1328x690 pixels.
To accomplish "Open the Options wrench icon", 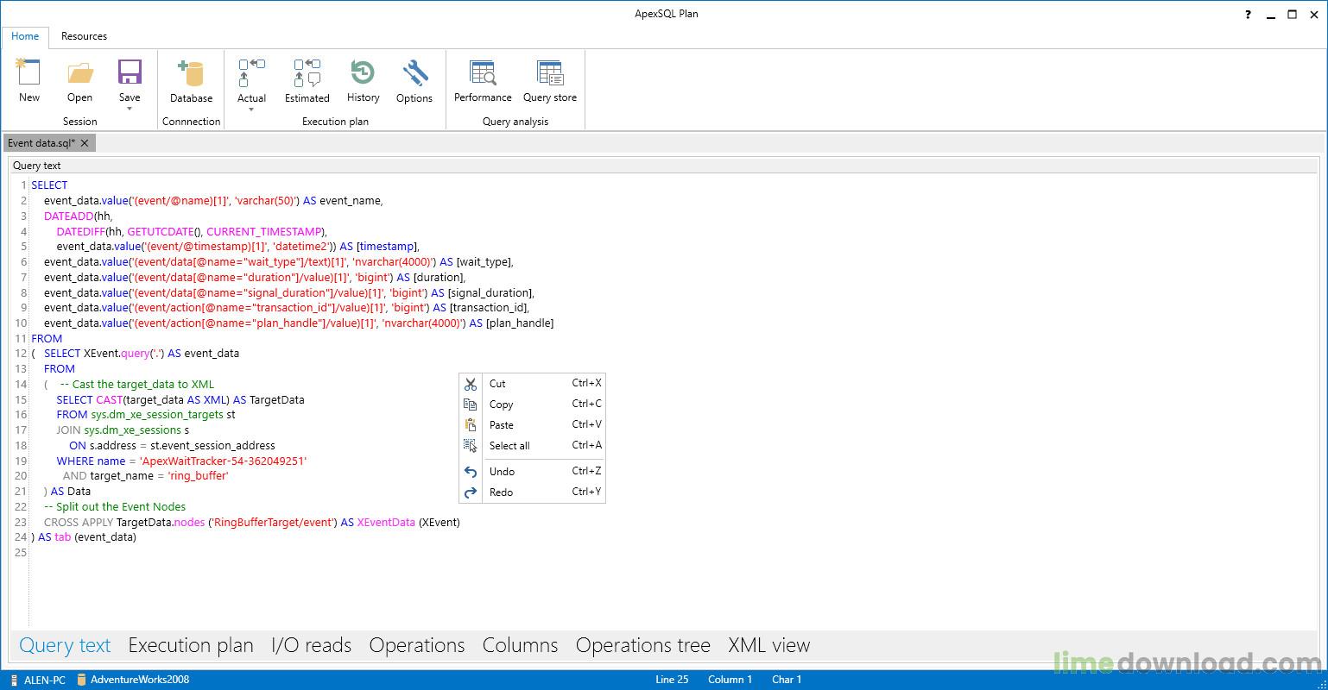I will pyautogui.click(x=414, y=75).
